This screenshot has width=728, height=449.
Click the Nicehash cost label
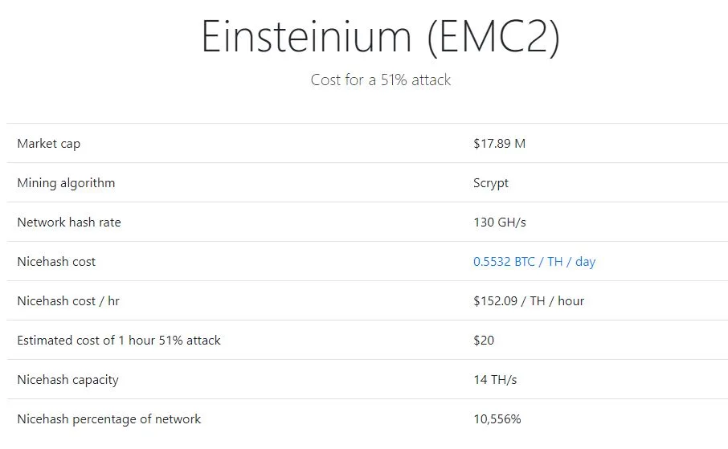coord(56,262)
